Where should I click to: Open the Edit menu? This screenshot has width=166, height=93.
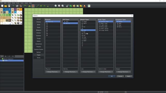(5, 3)
